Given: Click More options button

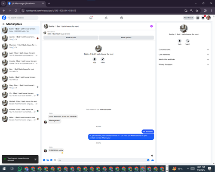Looking at the screenshot, I should [x=126, y=37].
